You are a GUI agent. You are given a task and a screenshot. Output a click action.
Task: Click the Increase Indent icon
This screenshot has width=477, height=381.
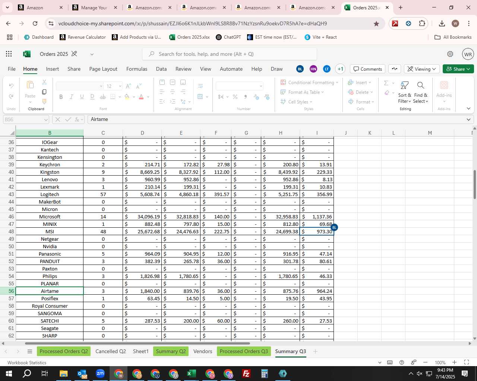173,102
